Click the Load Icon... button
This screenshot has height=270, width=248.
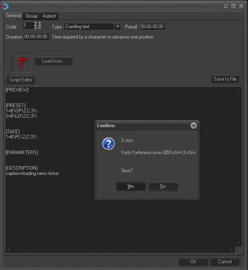click(x=53, y=61)
